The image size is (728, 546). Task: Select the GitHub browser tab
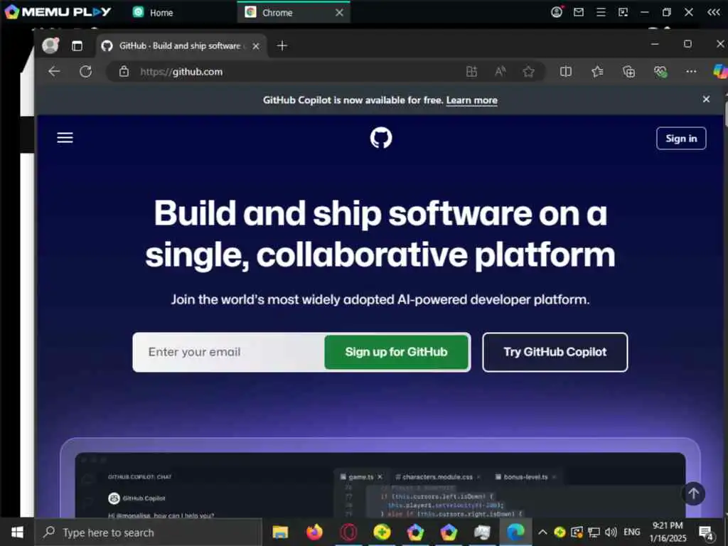click(181, 45)
